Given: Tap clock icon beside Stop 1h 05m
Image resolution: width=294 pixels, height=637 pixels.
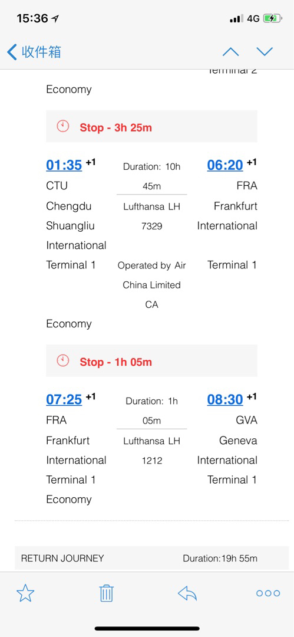Looking at the screenshot, I should 63,361.
